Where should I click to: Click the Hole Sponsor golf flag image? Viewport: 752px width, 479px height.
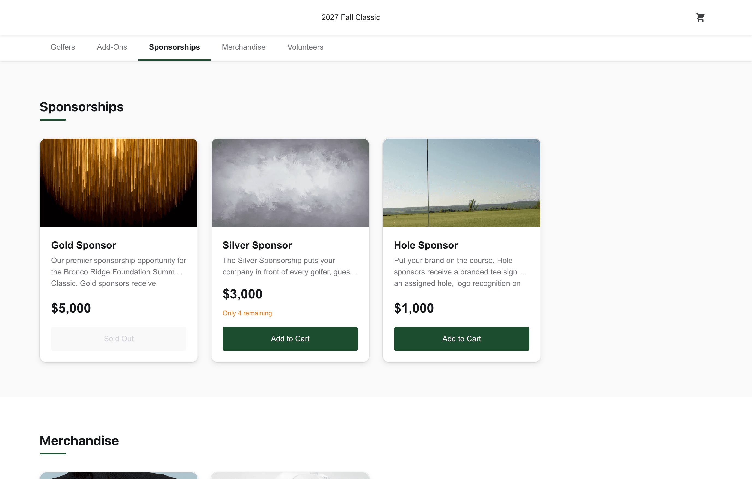pos(461,182)
